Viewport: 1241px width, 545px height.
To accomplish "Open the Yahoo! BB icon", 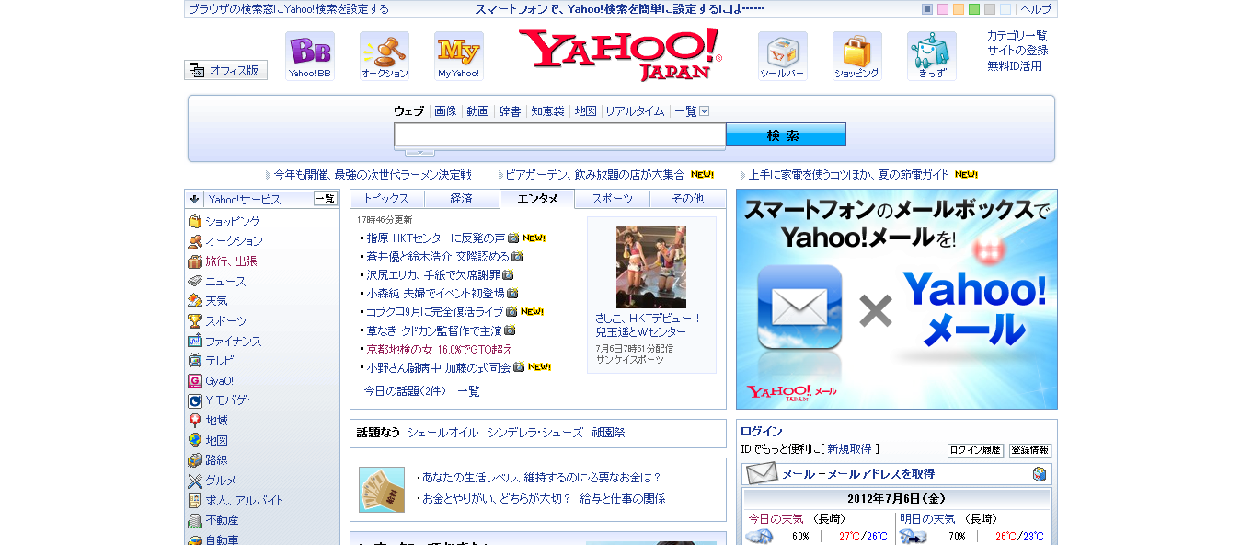I will tap(310, 56).
